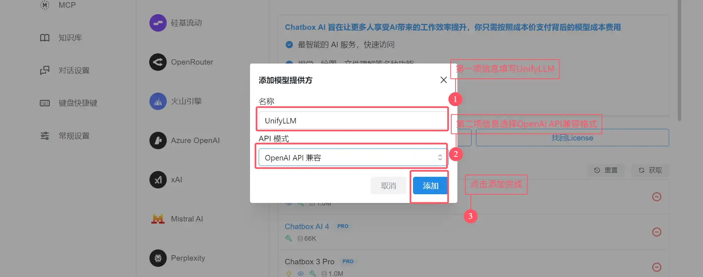Select the 火山引擎 provider icon
Screen dimensions: 703x277
tap(158, 101)
